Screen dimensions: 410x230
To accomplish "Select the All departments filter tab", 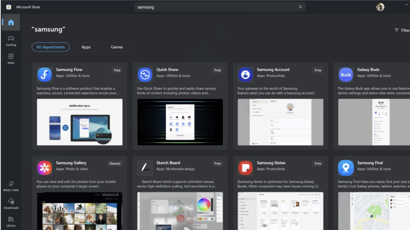I will (51, 47).
